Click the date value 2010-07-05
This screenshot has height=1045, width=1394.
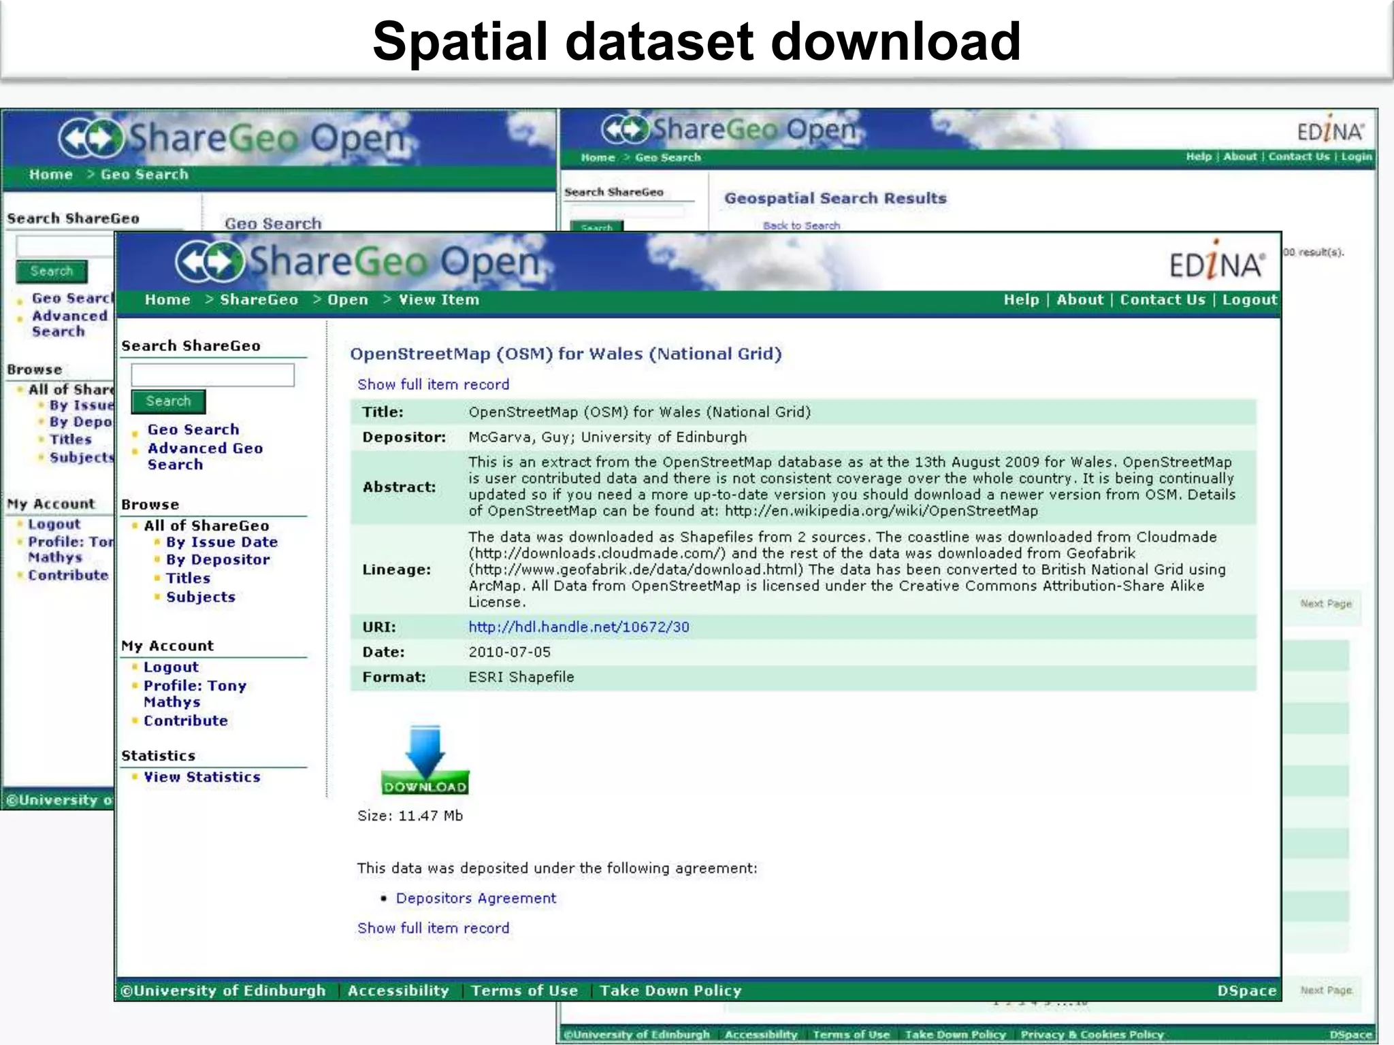[509, 652]
